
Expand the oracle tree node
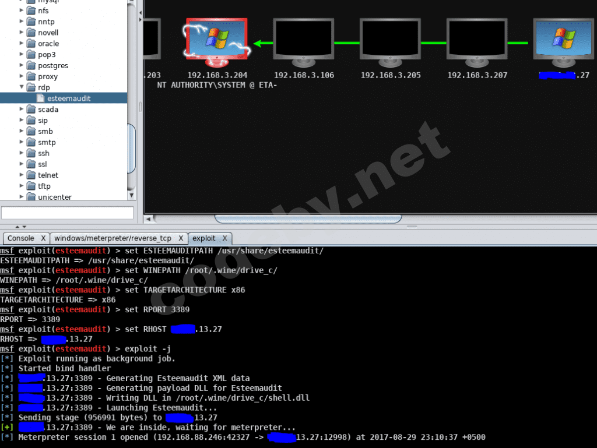pyautogui.click(x=22, y=43)
